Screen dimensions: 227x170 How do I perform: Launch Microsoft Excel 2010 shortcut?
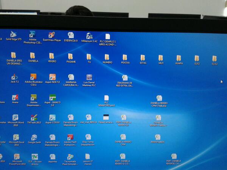click(16, 140)
